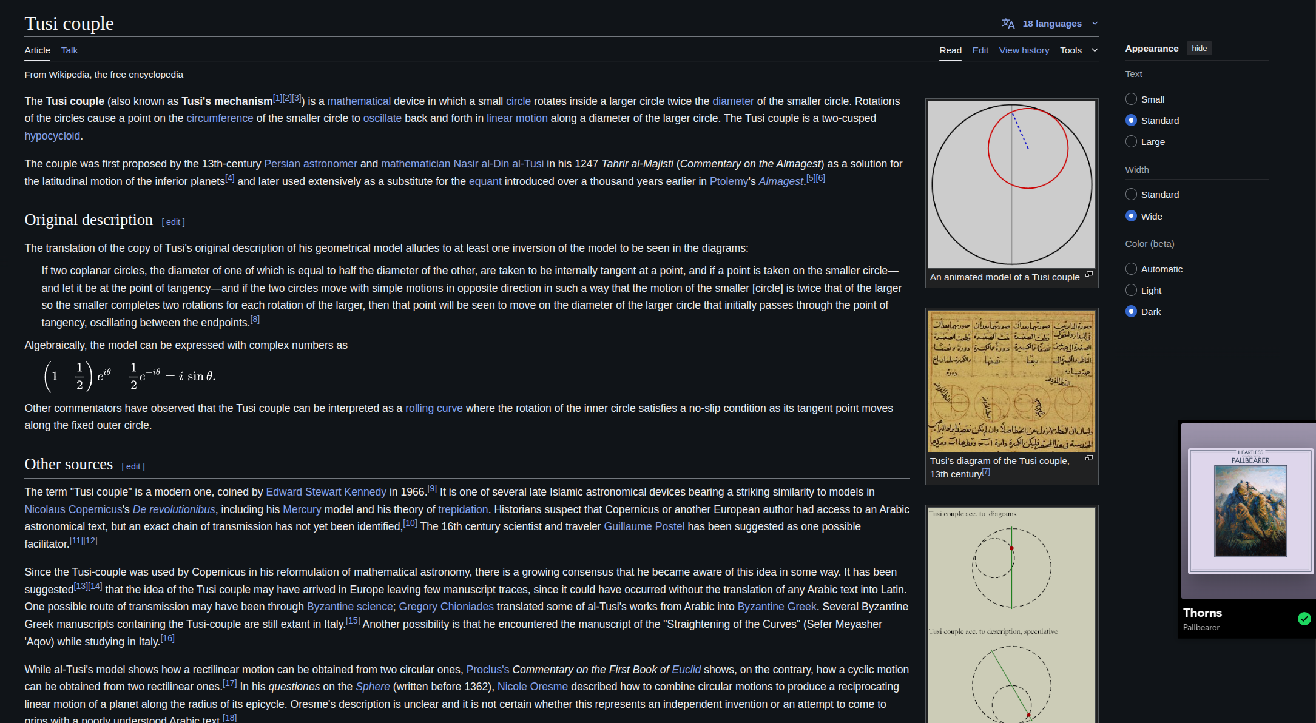1316x723 pixels.
Task: Click the Pallbearer album cover art
Action: point(1250,511)
